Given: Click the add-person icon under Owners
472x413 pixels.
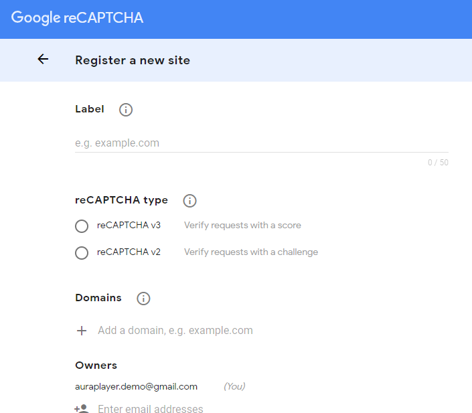Looking at the screenshot, I should (82, 408).
